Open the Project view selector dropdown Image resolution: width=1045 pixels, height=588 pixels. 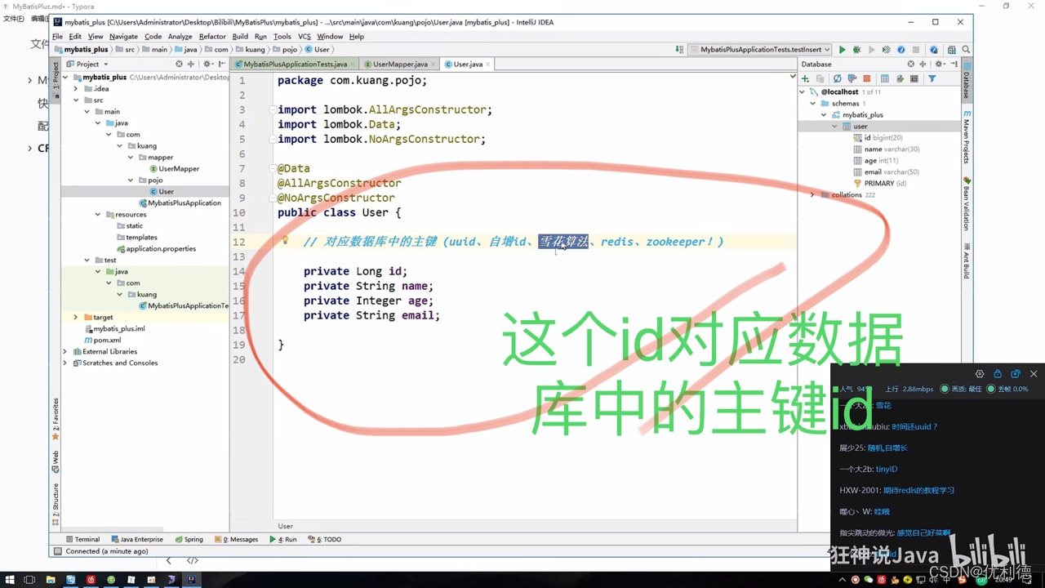89,64
